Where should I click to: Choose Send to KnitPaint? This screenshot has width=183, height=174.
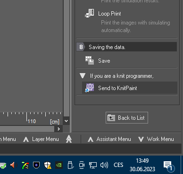pyautogui.click(x=130, y=88)
